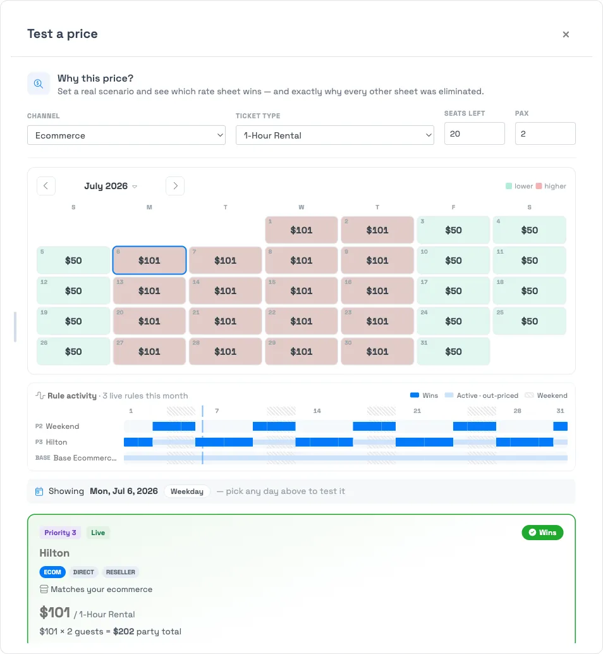Select July 18 on the calendar

tap(529, 291)
